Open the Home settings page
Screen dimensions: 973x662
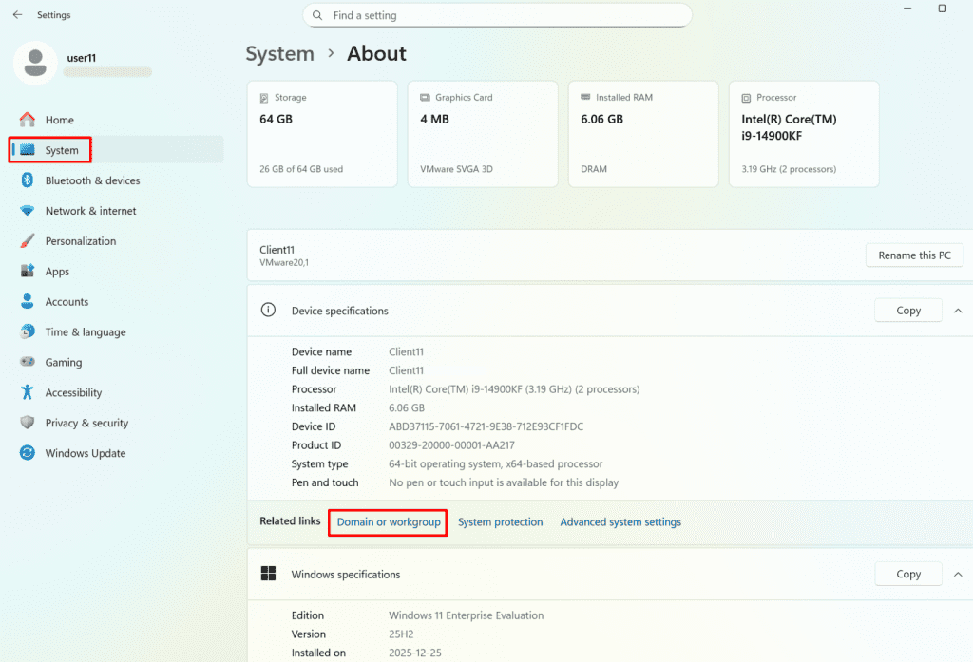pyautogui.click(x=59, y=120)
